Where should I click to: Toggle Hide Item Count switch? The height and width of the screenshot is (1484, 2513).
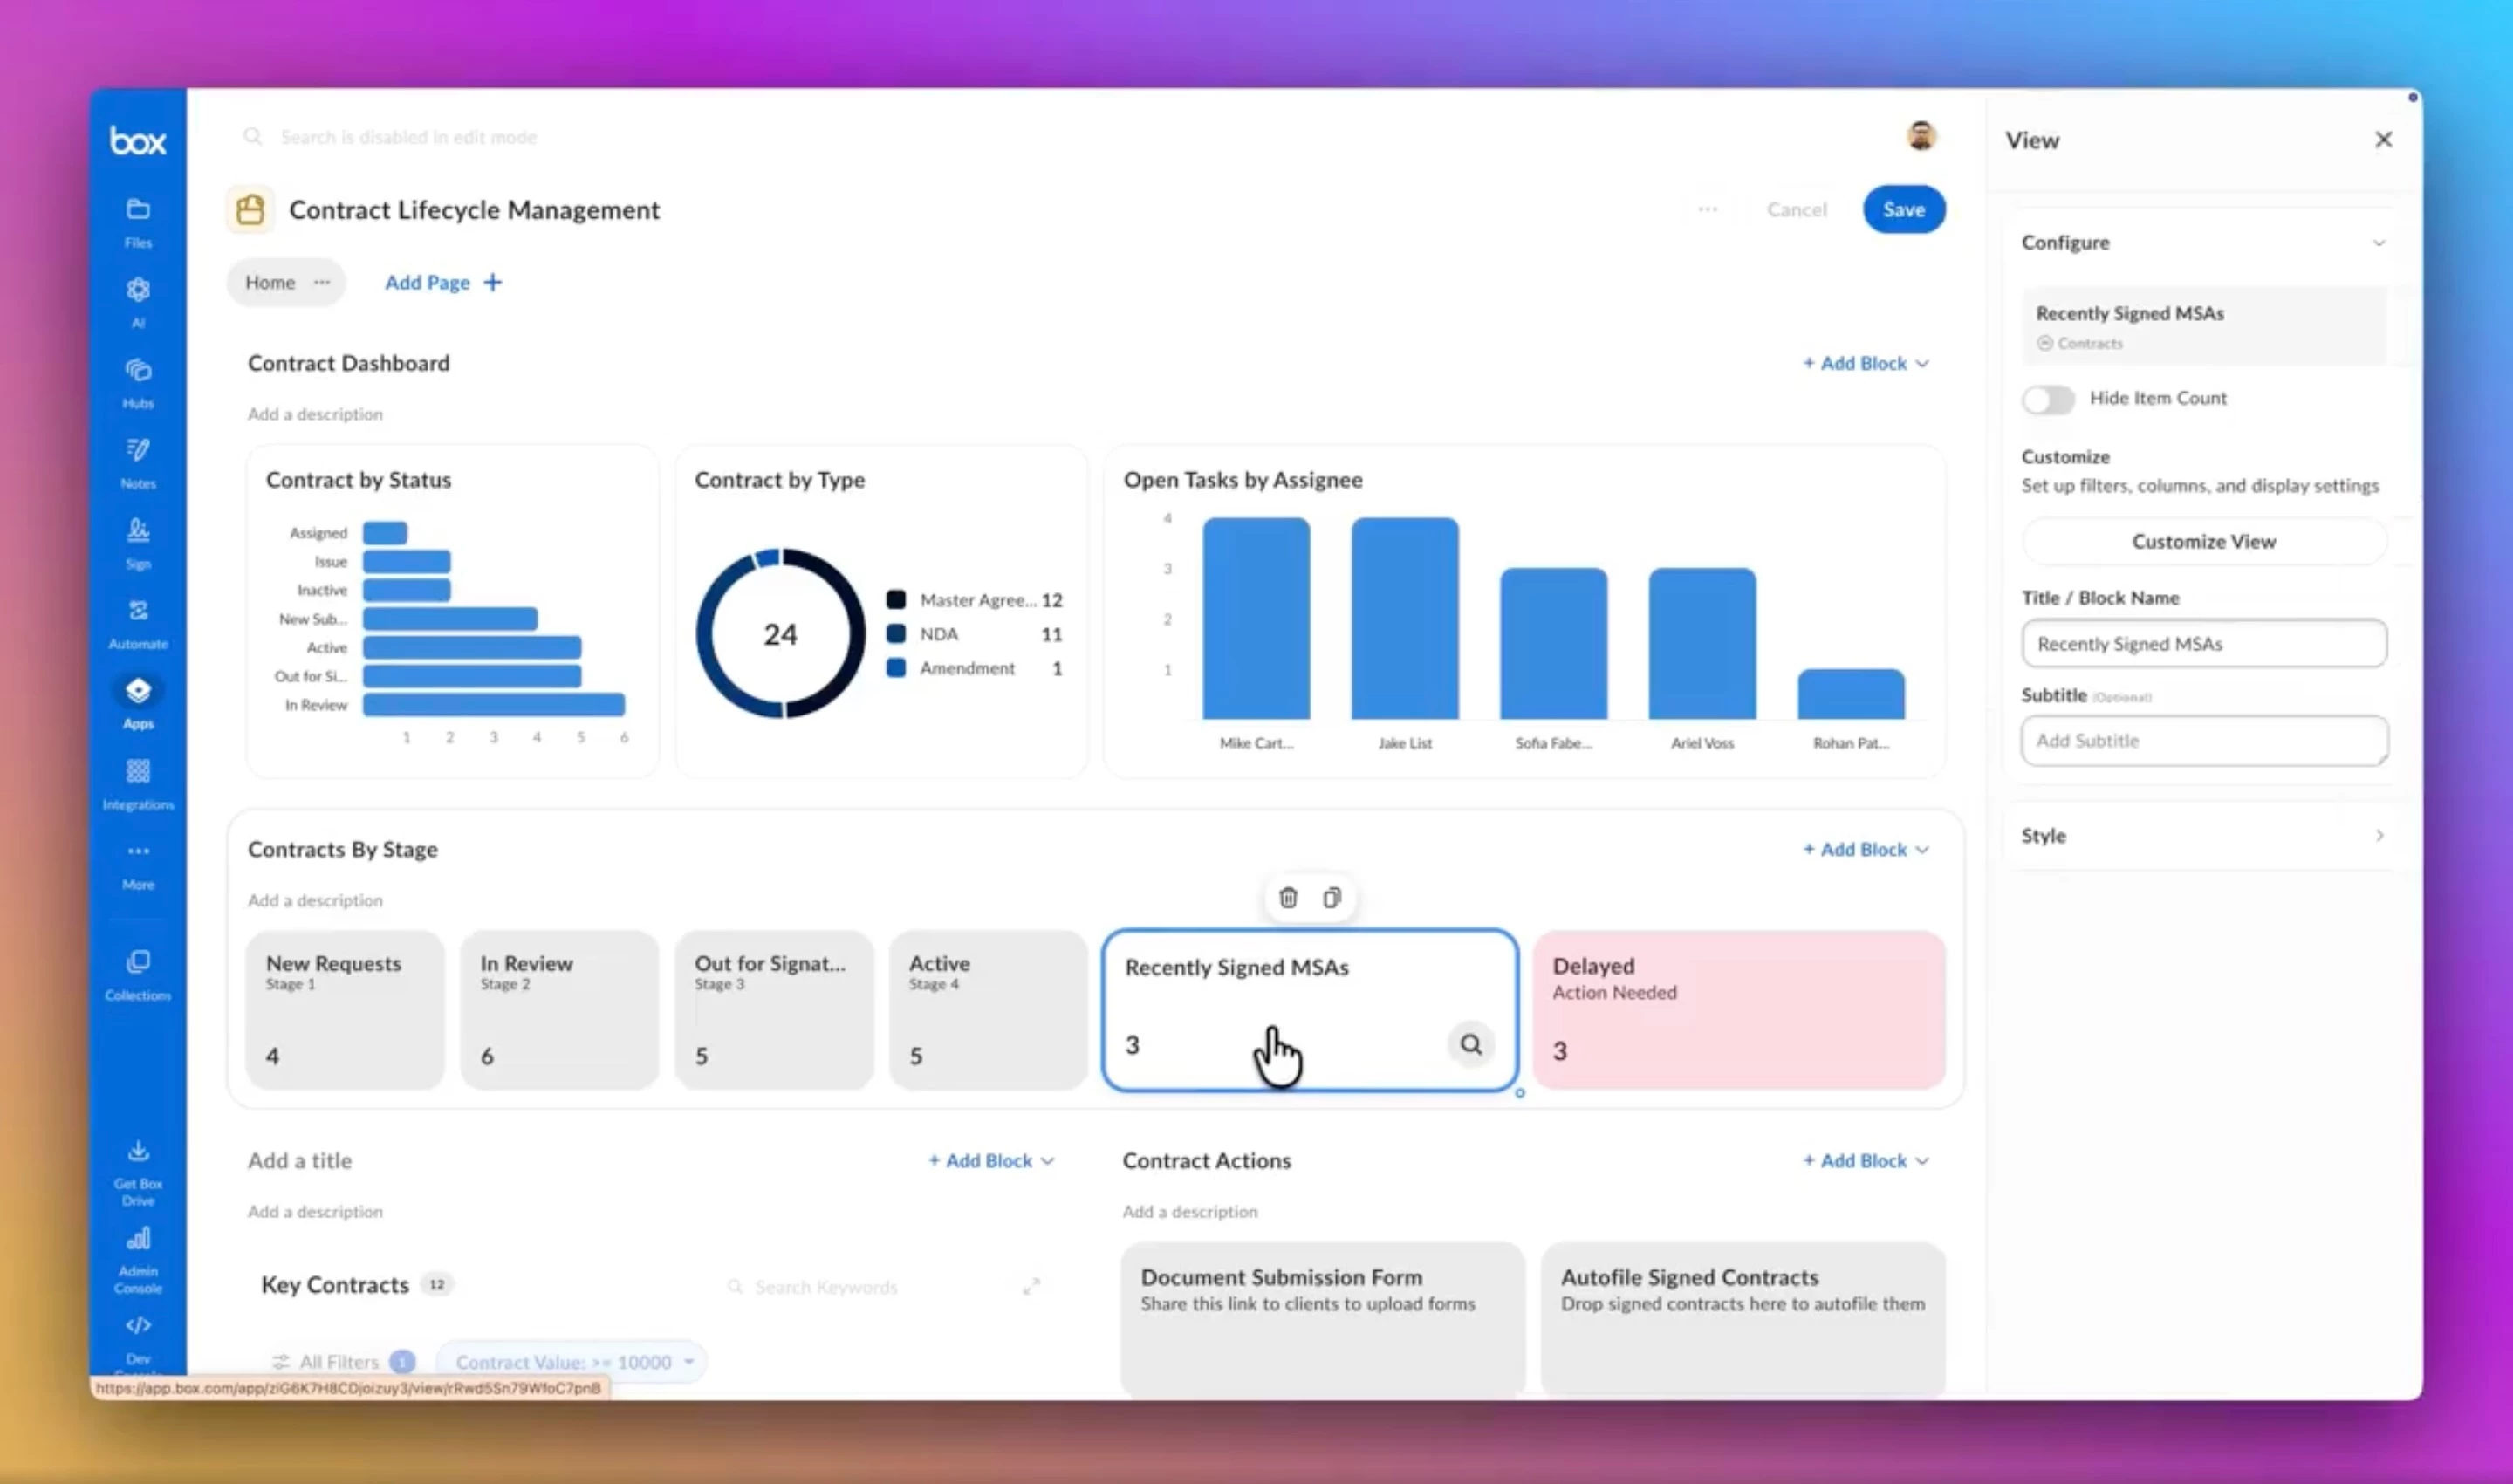tap(2048, 399)
